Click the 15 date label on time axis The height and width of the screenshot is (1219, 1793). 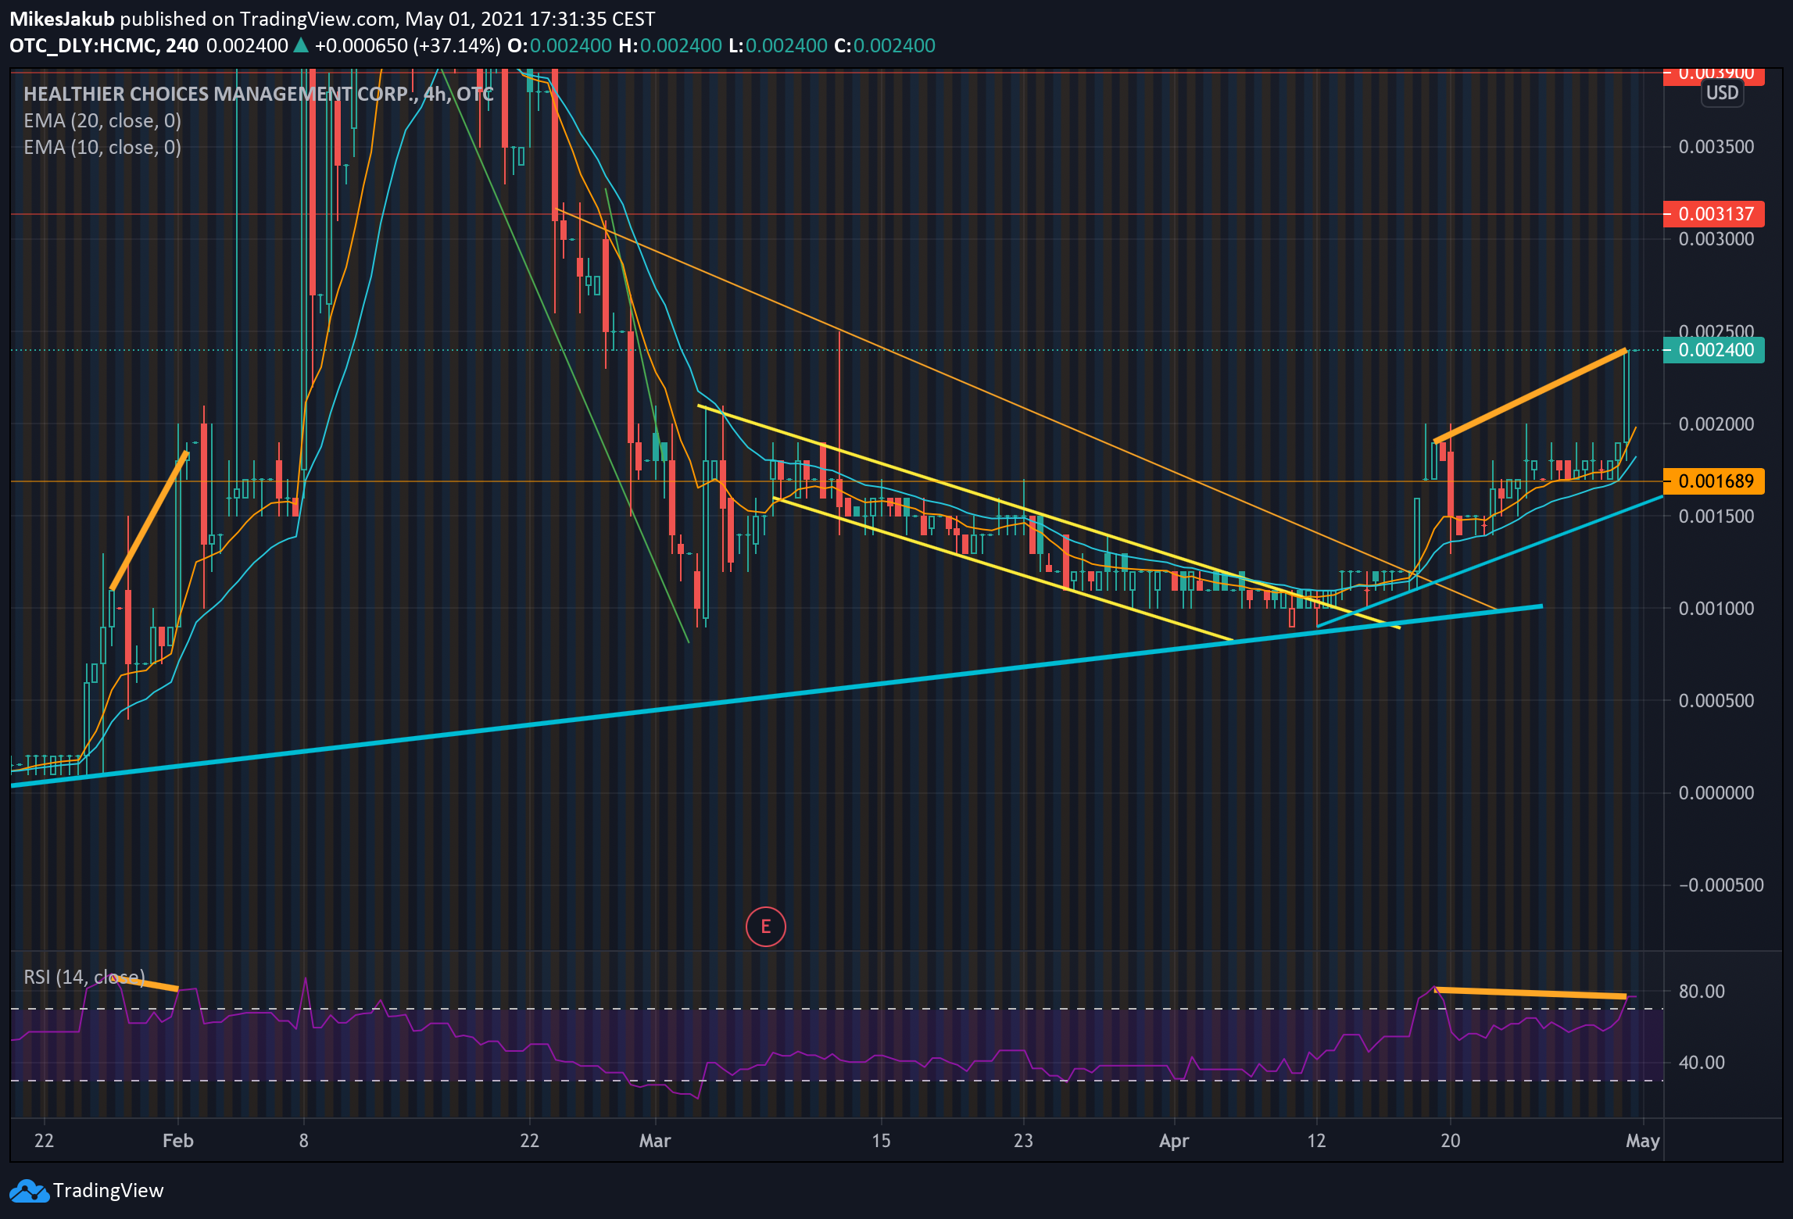[881, 1141]
